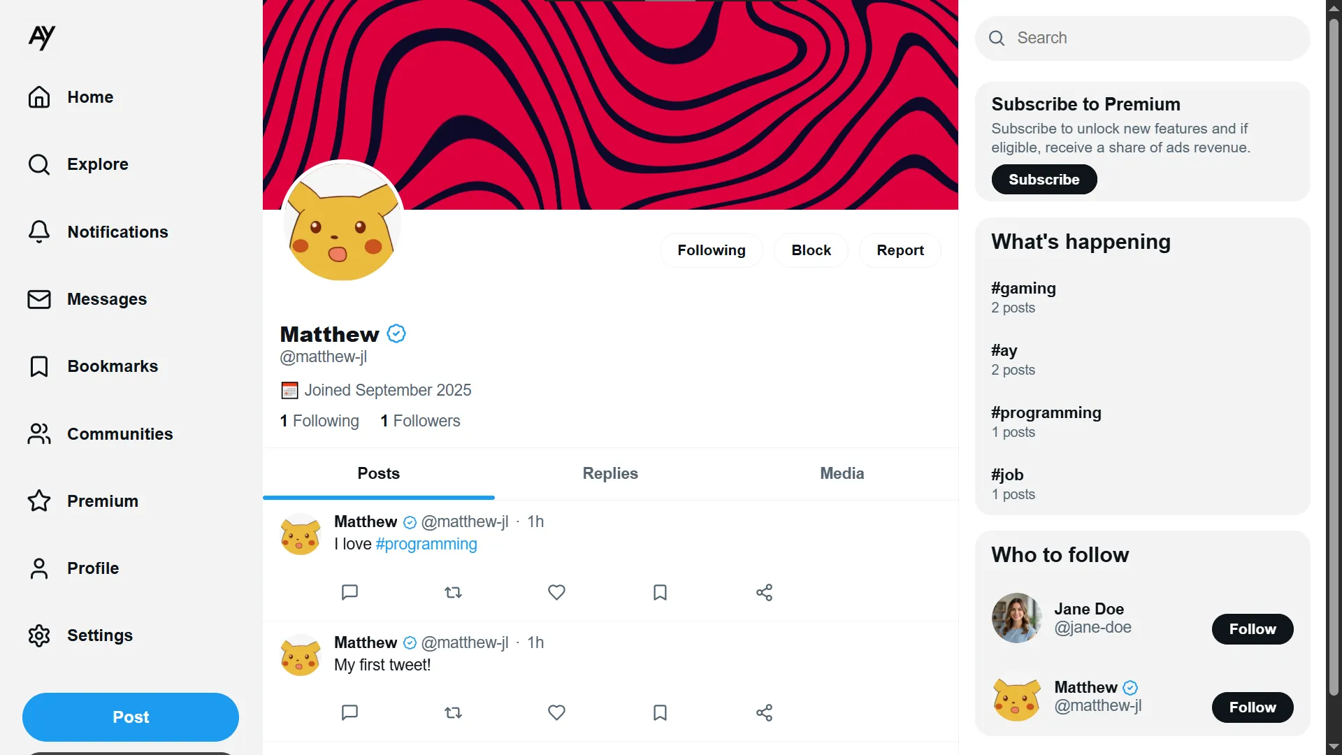Bookmark the "I love #programming" post

(660, 593)
